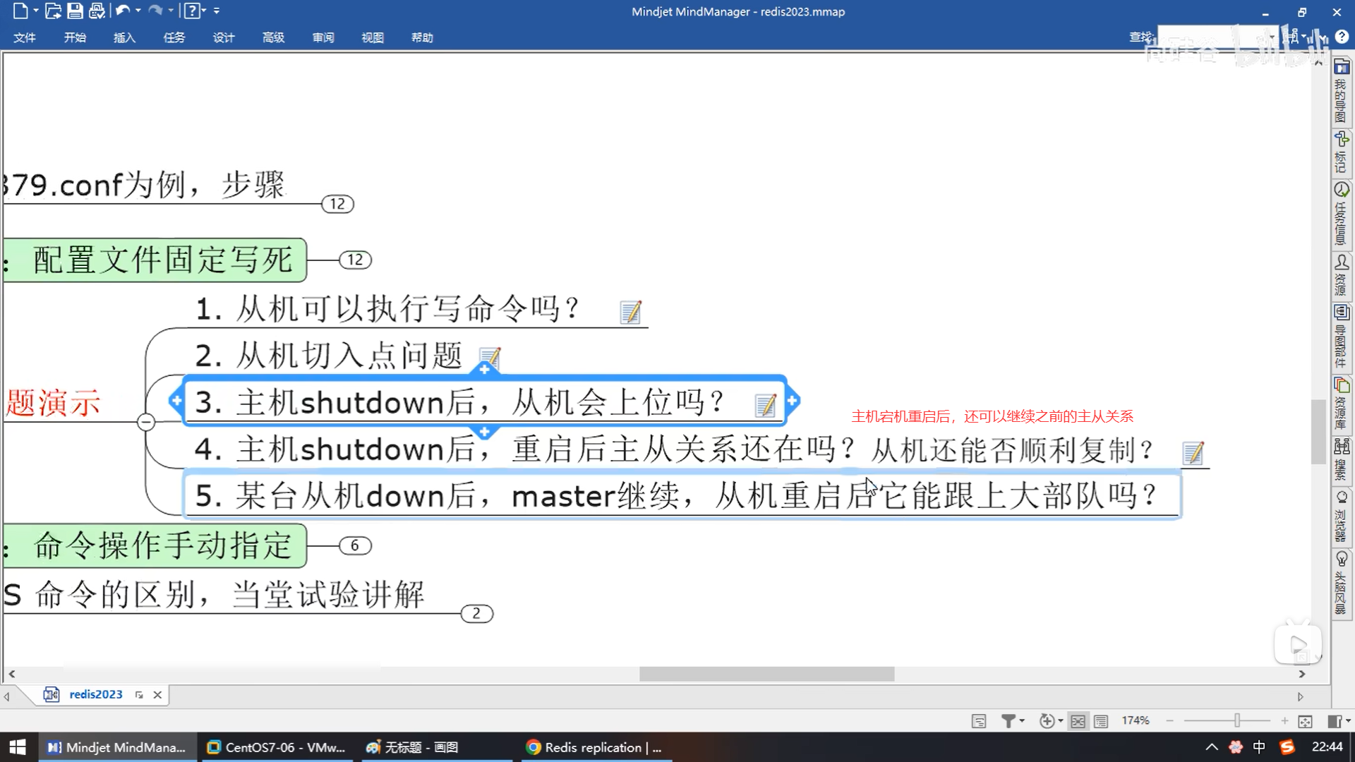The height and width of the screenshot is (762, 1355).
Task: Collapse the 题演示 branch minus circle
Action: (x=146, y=422)
